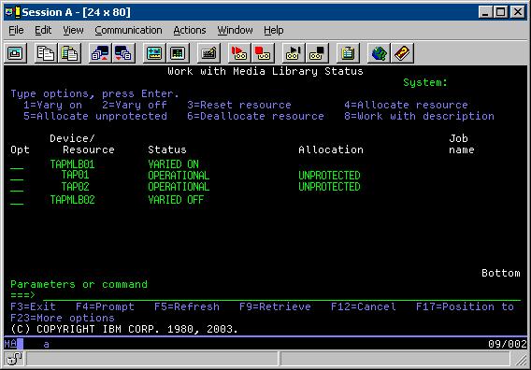
Task: Click the 3=Reset resource option text
Action: [239, 105]
